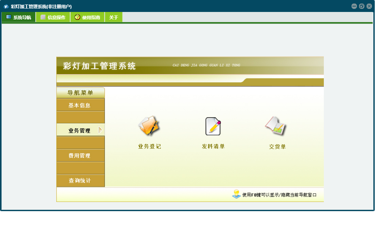Screen dimensions: 375x247
Task: Open the 发料清单 notepad icon
Action: tap(213, 126)
